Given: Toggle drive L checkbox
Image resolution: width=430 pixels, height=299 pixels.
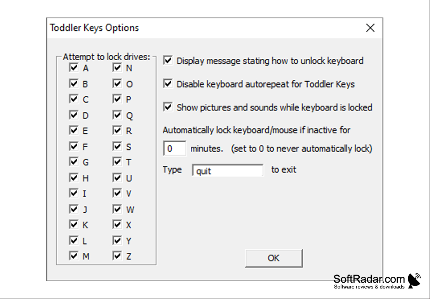Looking at the screenshot, I should point(74,240).
